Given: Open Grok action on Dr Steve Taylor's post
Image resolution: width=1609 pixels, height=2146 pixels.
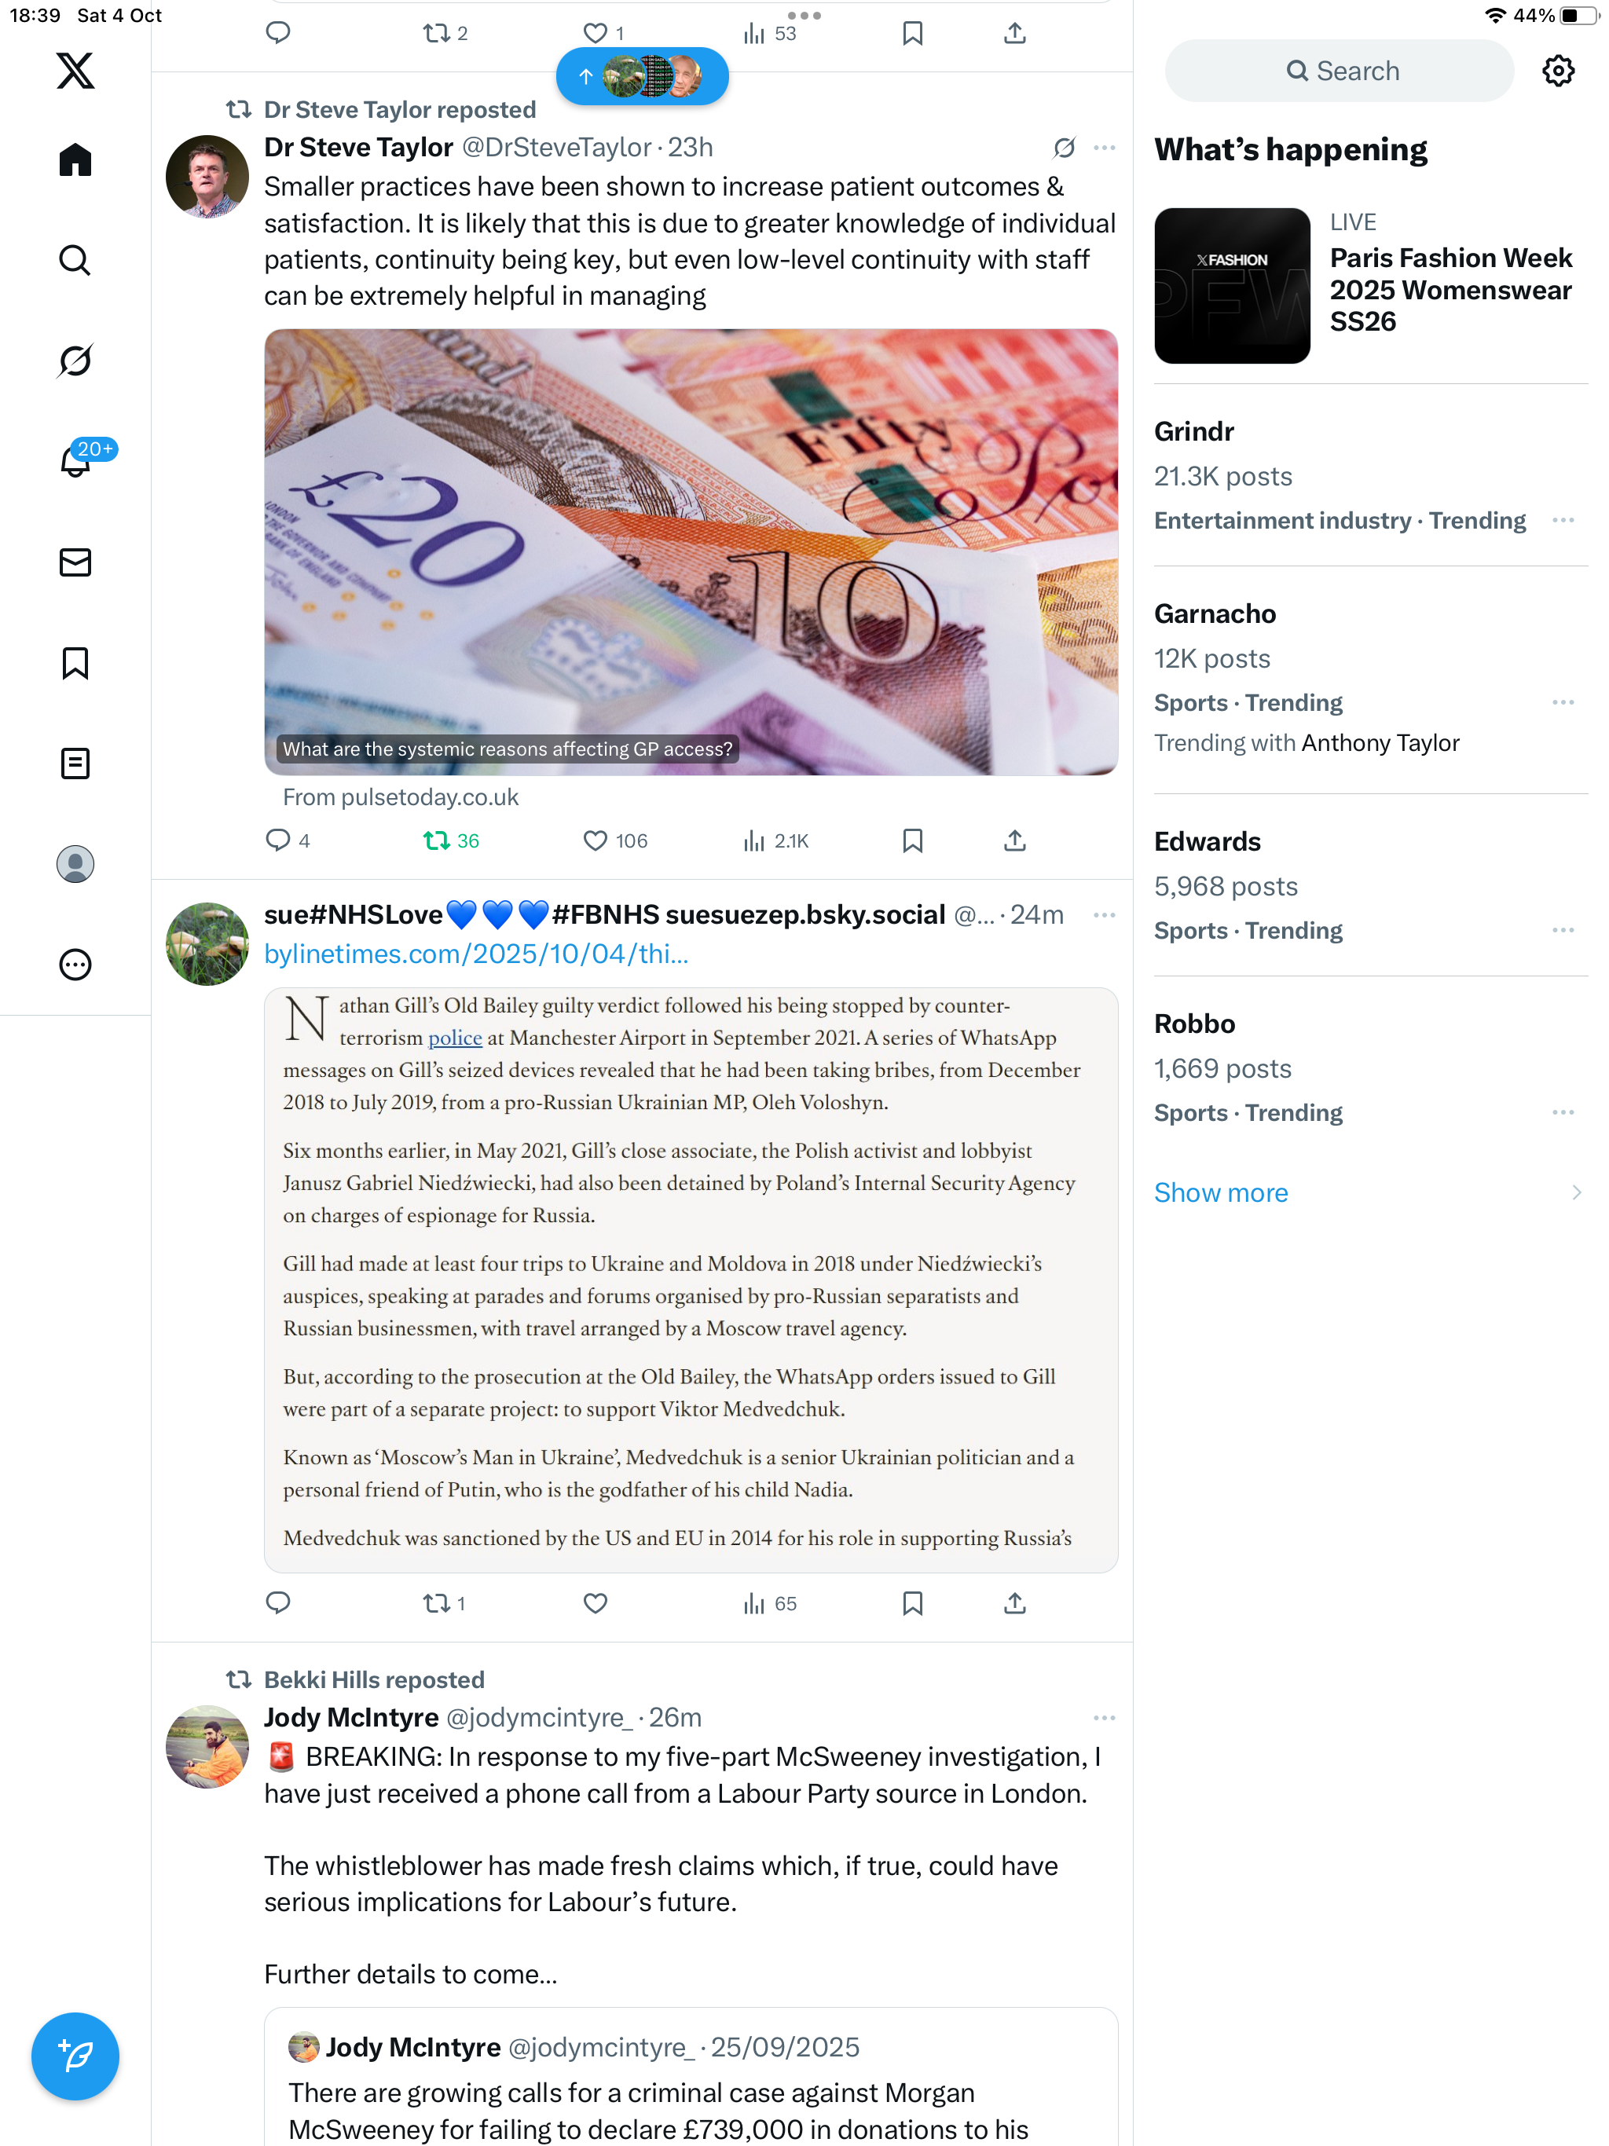Looking at the screenshot, I should [1064, 148].
